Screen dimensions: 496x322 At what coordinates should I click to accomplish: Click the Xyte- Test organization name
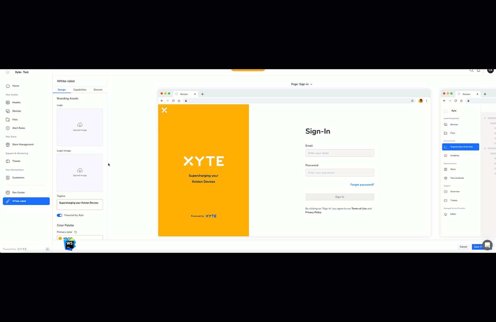pos(22,72)
